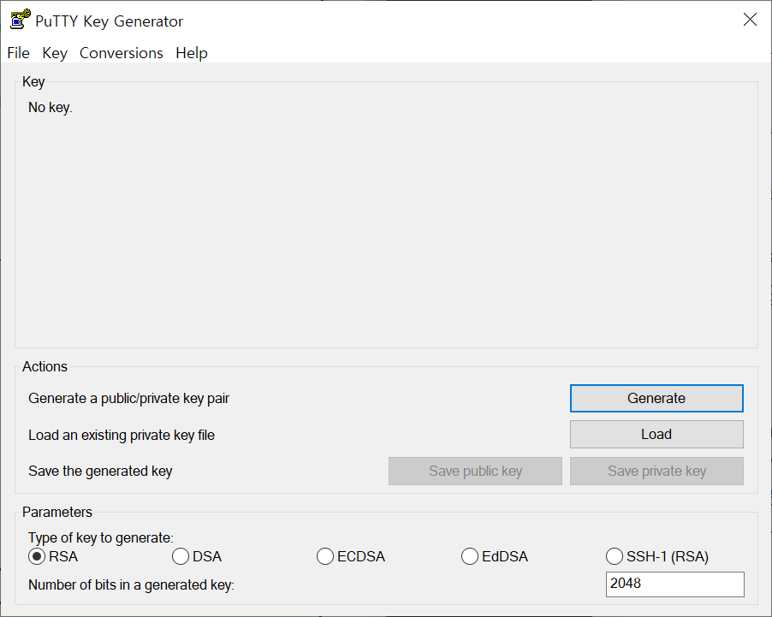The image size is (772, 617).
Task: Open the File menu
Action: (x=18, y=53)
